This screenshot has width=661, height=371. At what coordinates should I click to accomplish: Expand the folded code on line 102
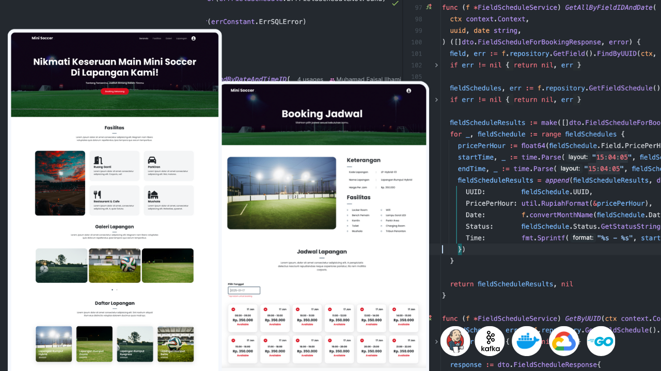[x=436, y=65]
